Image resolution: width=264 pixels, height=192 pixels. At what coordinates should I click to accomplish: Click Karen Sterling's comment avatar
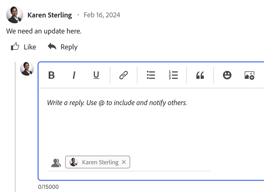click(15, 15)
